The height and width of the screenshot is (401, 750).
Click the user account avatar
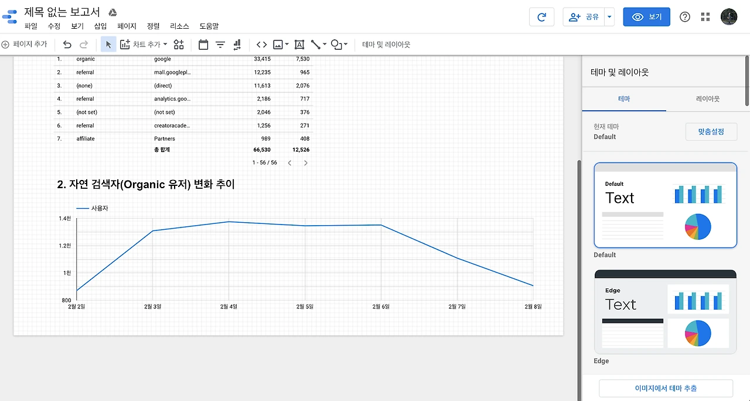[x=729, y=16]
